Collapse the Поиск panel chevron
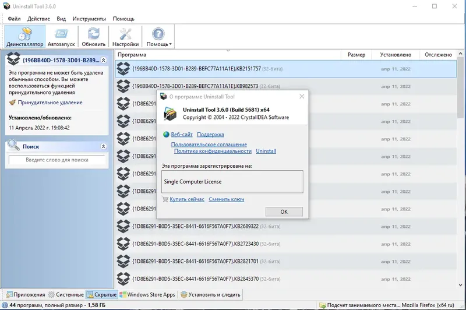The image size is (466, 310). (104, 146)
